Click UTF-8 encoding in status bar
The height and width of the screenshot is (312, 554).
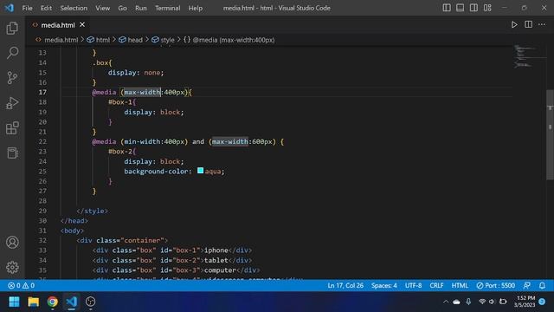click(x=413, y=285)
